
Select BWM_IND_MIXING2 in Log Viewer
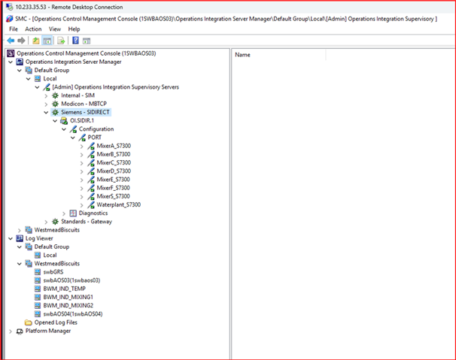(x=68, y=306)
